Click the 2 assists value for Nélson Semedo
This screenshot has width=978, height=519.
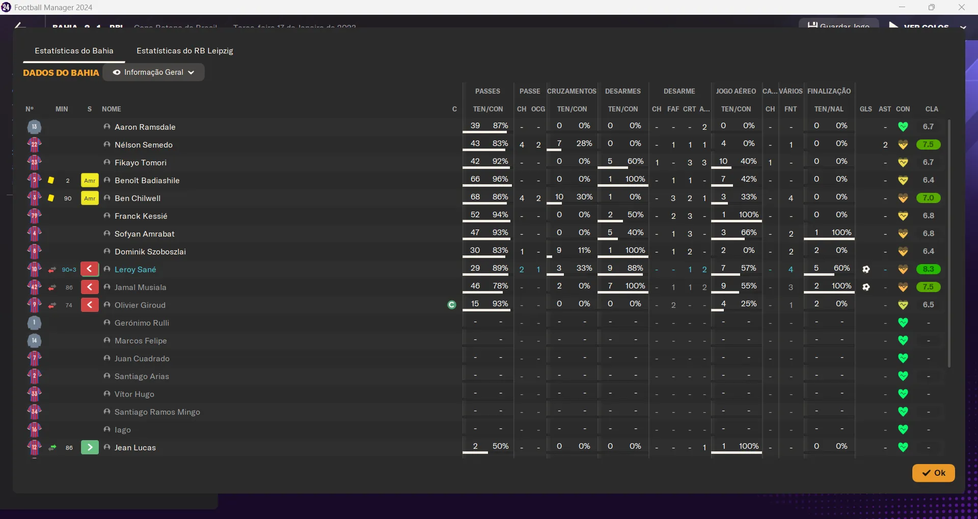[x=885, y=145]
